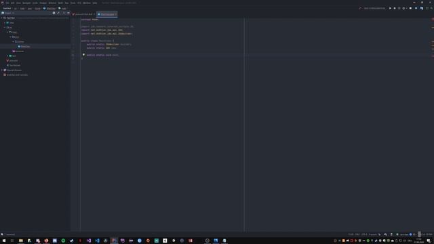Collapse the src folder
The image size is (434, 244).
coord(5,27)
